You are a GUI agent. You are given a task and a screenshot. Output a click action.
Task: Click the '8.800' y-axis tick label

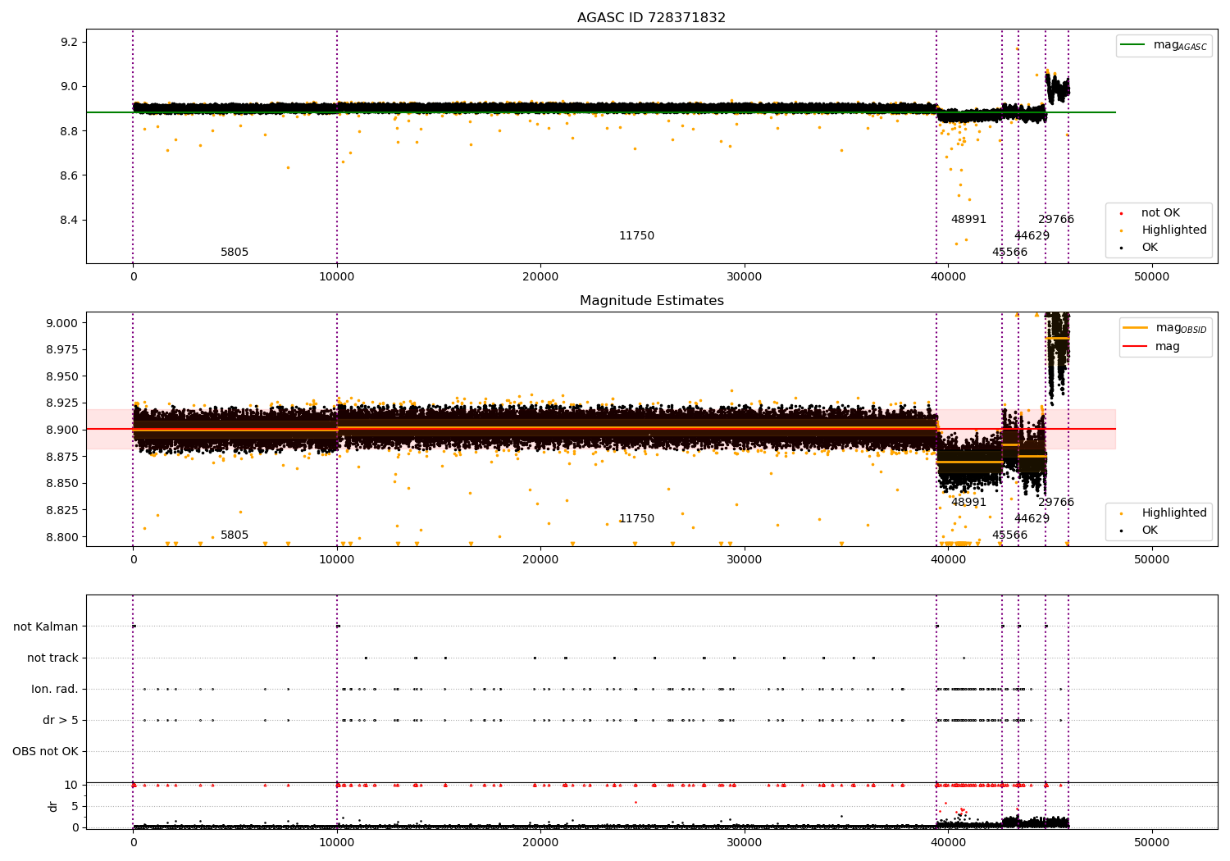click(62, 537)
